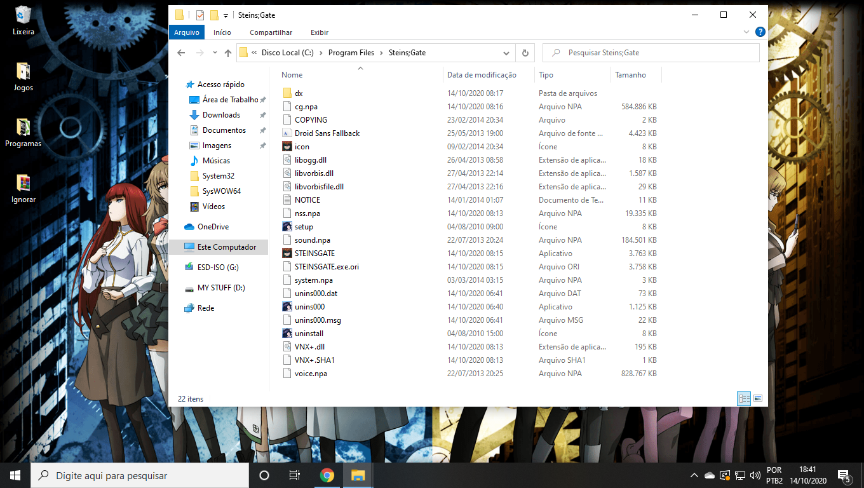Select the voice.npa file
Screen dimensions: 864x488
[311, 374]
